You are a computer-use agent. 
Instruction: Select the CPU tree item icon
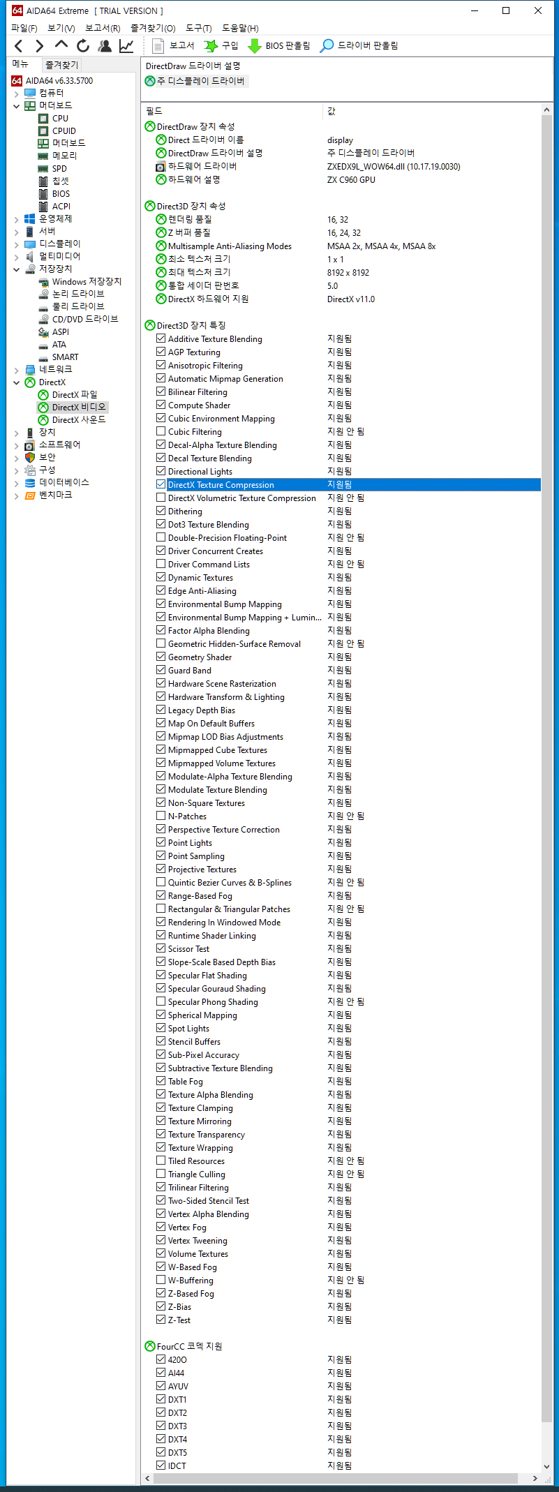[43, 119]
